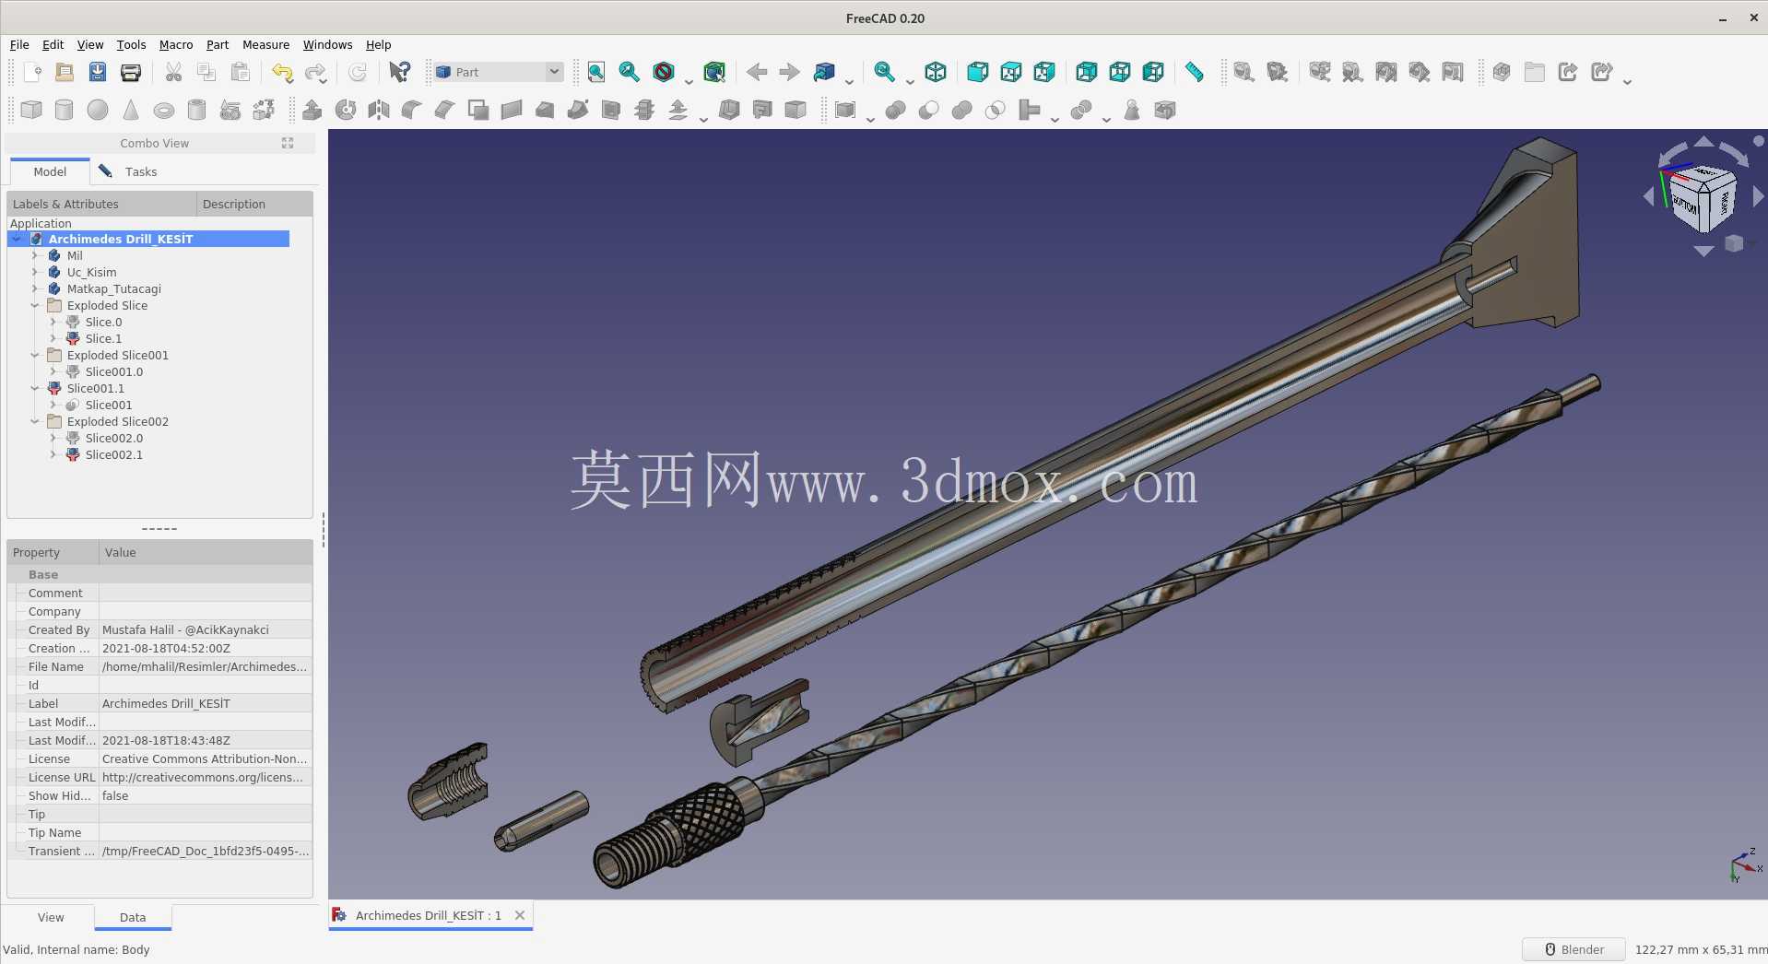Toggle the bounding box display
The width and height of the screenshot is (1768, 964).
pyautogui.click(x=714, y=72)
